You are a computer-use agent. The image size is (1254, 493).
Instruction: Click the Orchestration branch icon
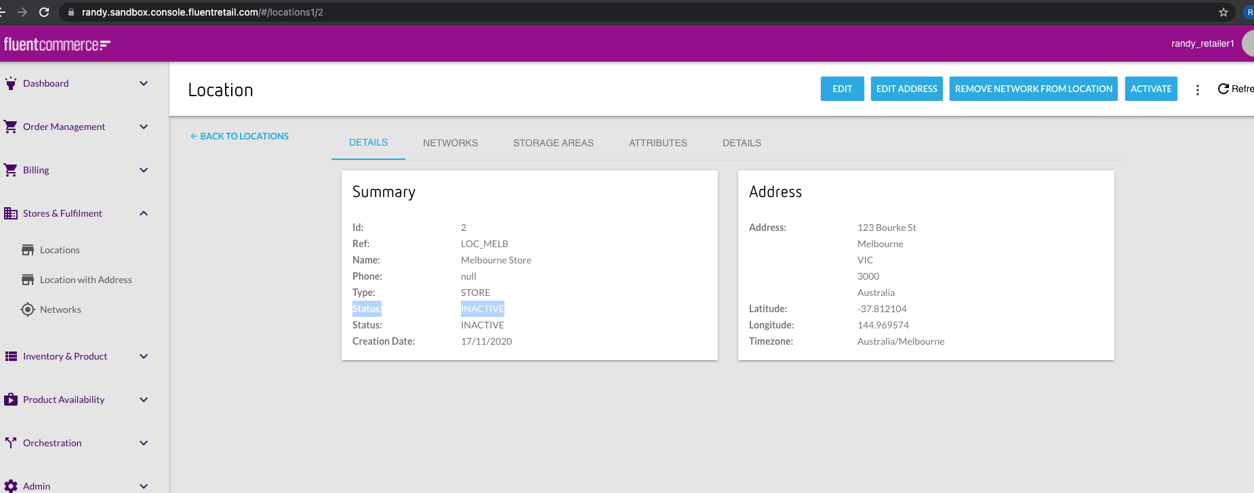(11, 443)
